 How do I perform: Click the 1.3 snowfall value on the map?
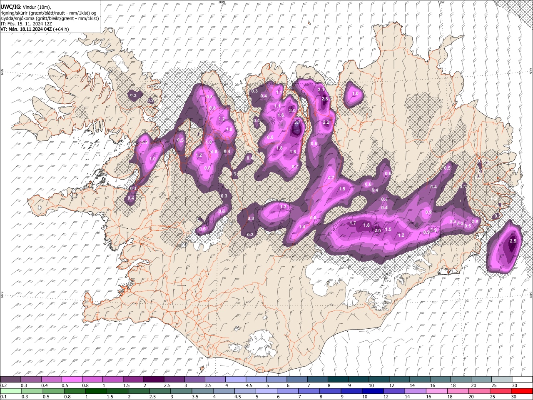pos(284,207)
